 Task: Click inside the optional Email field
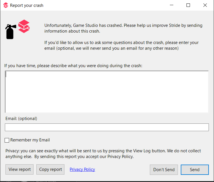107,127
